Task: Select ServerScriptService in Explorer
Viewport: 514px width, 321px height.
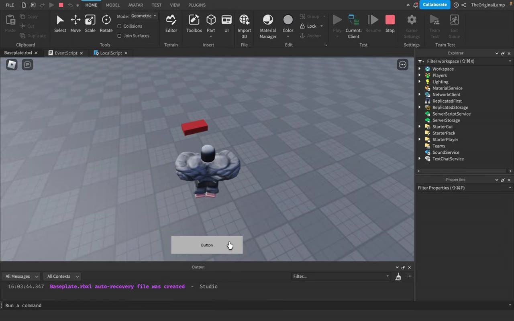Action: coord(451,114)
